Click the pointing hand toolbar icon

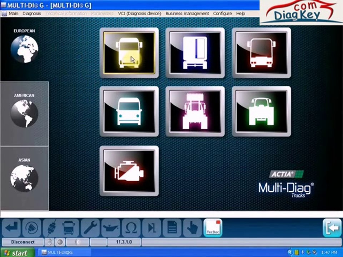pyautogui.click(x=193, y=228)
